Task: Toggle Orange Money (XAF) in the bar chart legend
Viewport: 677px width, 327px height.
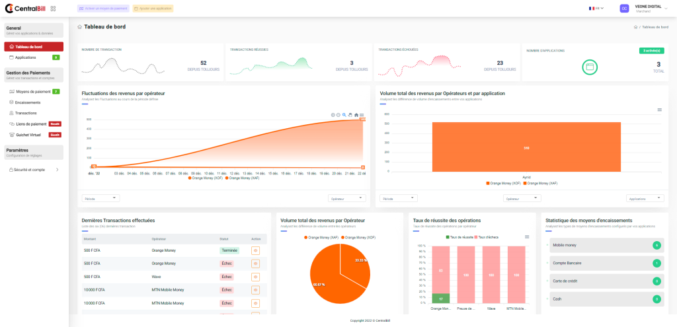Action: 540,184
